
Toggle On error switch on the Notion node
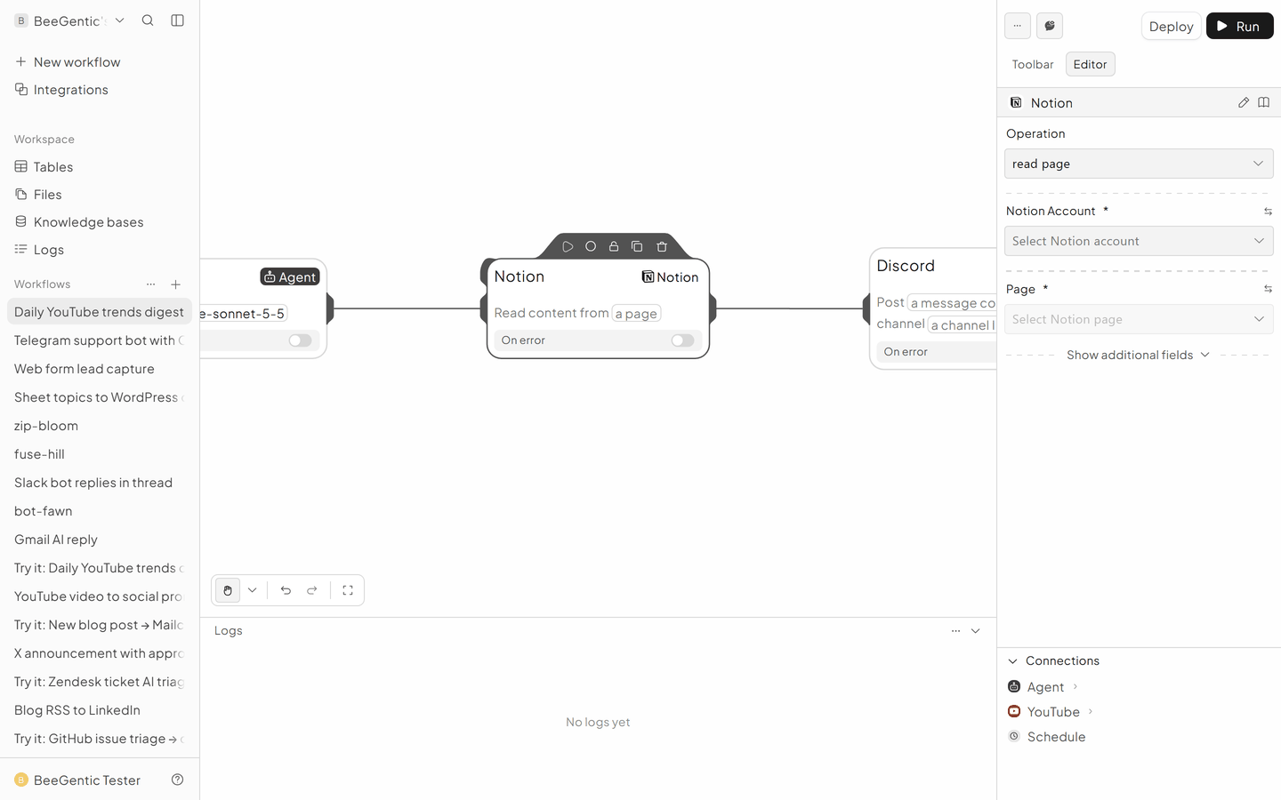click(x=682, y=340)
